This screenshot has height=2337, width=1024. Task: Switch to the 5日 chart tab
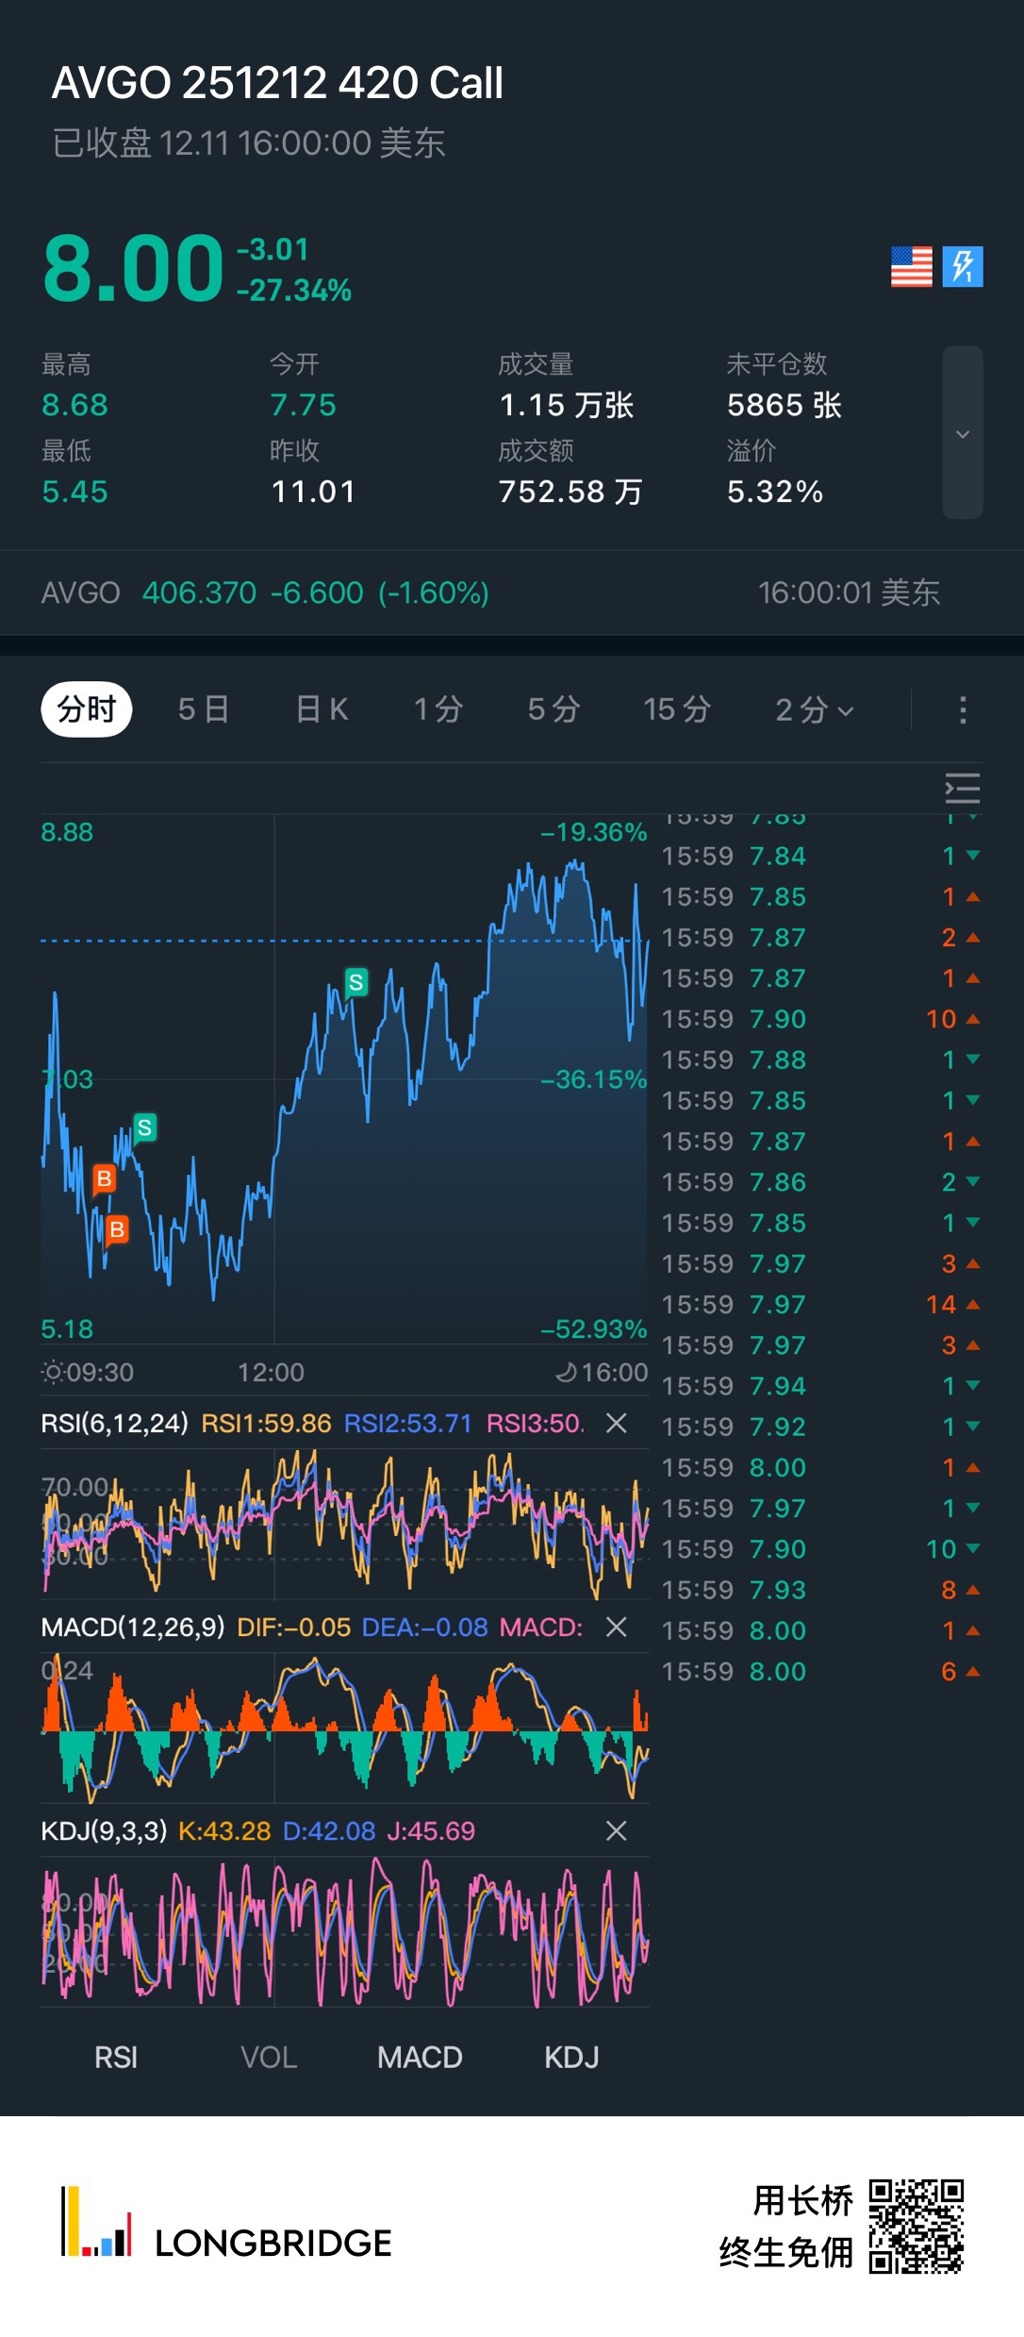(204, 709)
